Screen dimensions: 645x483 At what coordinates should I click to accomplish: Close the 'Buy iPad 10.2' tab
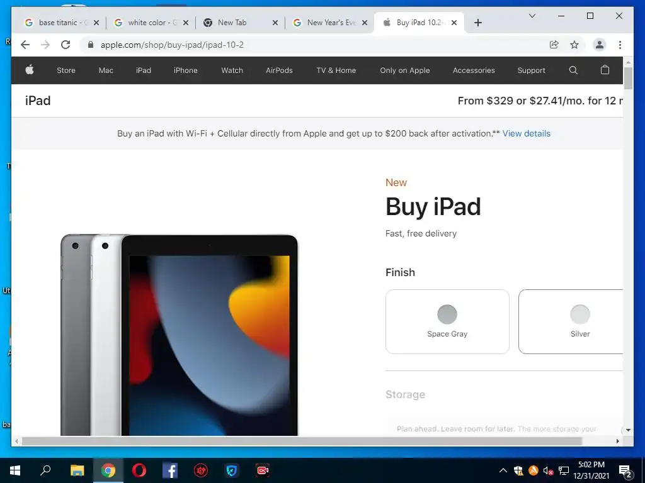pos(454,23)
